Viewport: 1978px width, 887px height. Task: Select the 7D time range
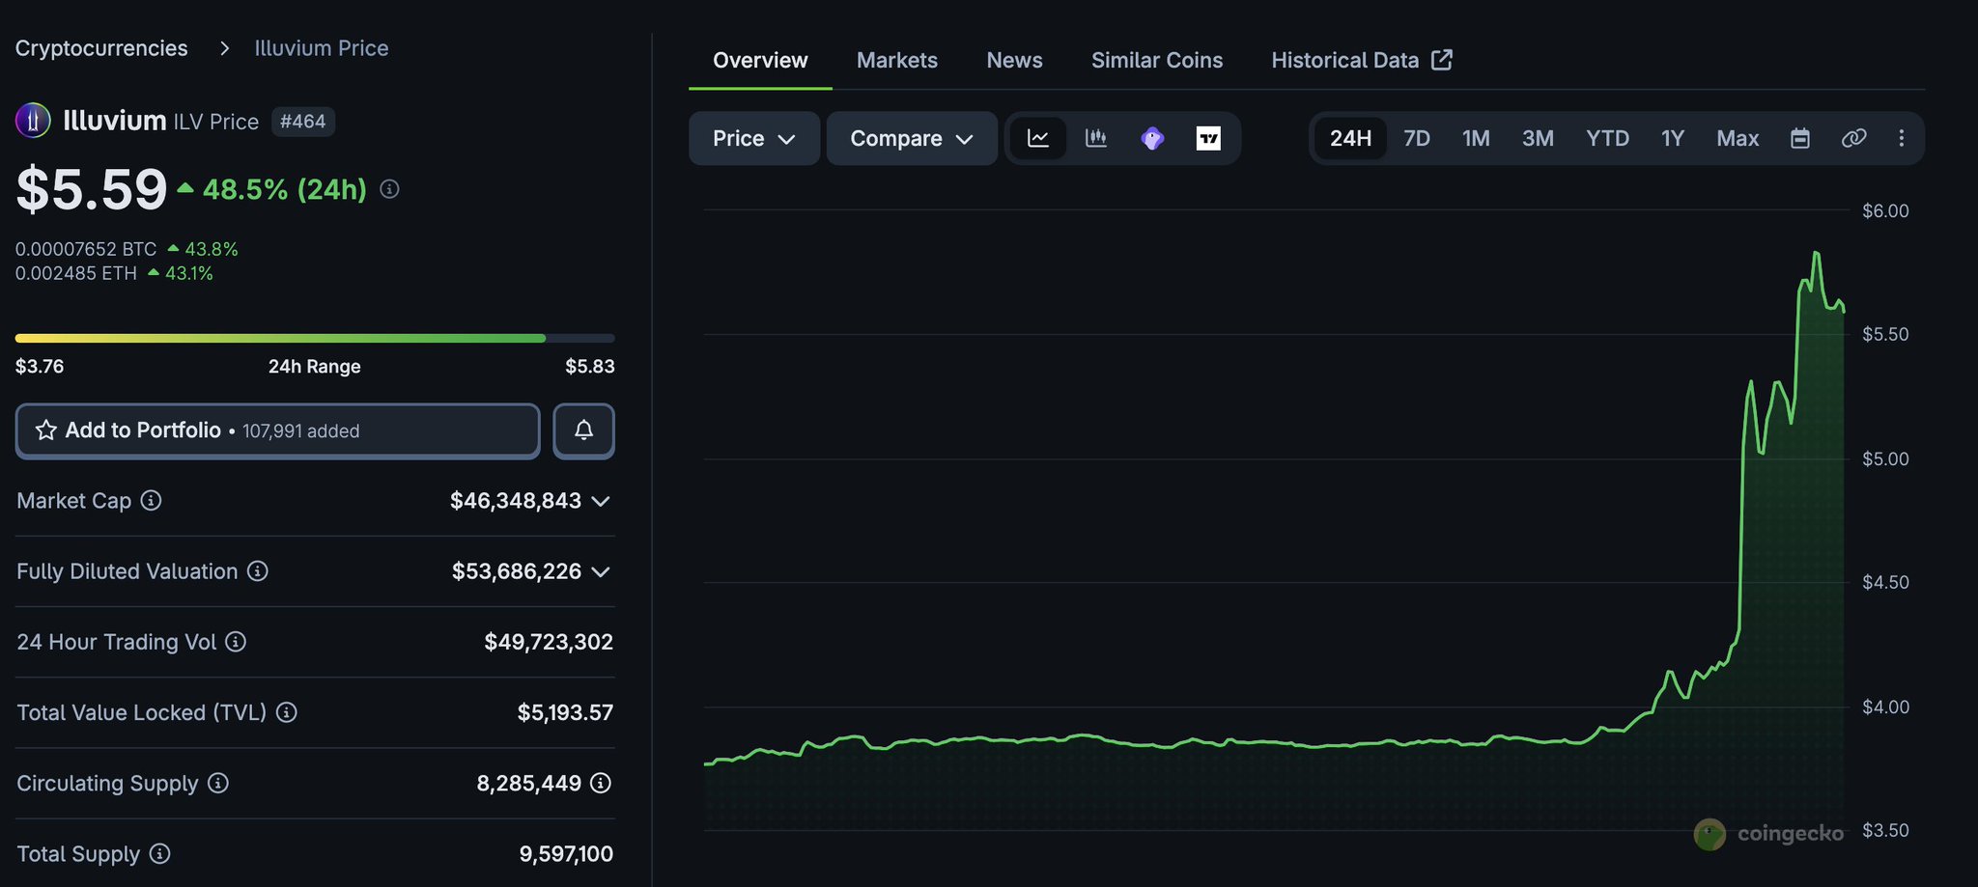tap(1416, 138)
